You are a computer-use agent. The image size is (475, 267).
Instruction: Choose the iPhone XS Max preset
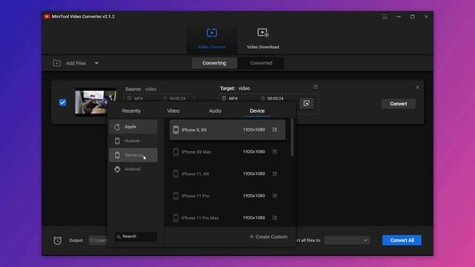[228, 151]
